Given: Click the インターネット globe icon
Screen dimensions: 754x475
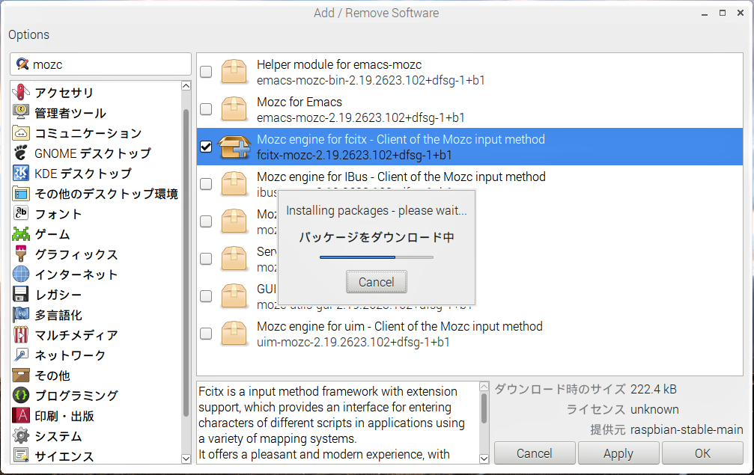Looking at the screenshot, I should tap(21, 274).
